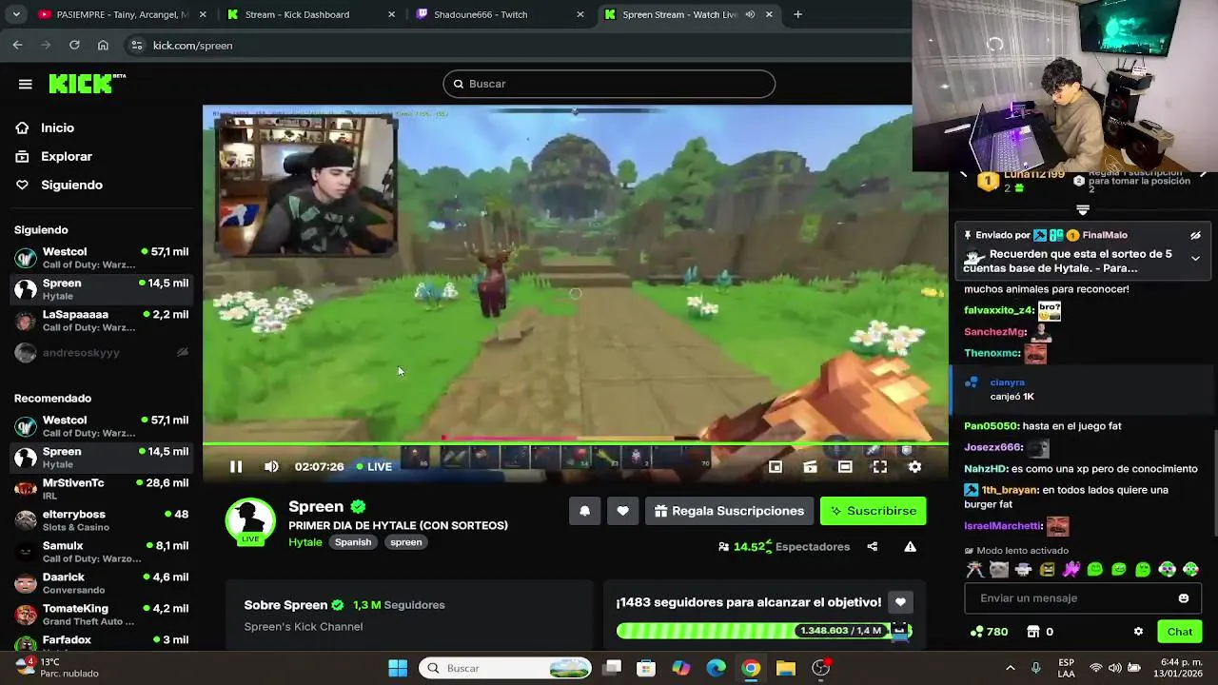The width and height of the screenshot is (1218, 685).
Task: Toggle theater mode in the player
Action: [845, 467]
